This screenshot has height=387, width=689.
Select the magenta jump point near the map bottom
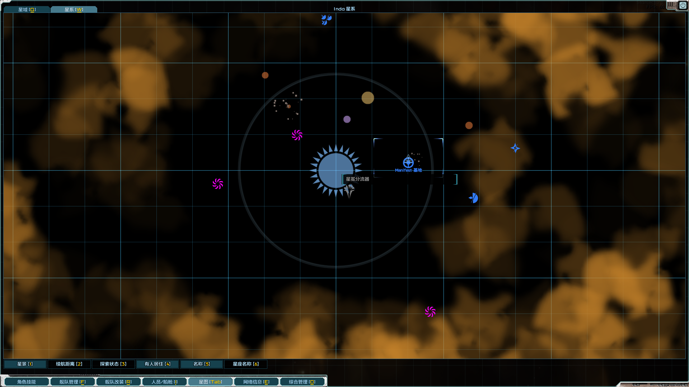pyautogui.click(x=430, y=311)
